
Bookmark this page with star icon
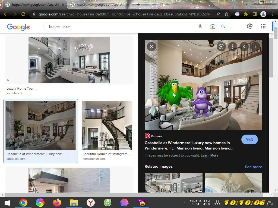pos(226,14)
